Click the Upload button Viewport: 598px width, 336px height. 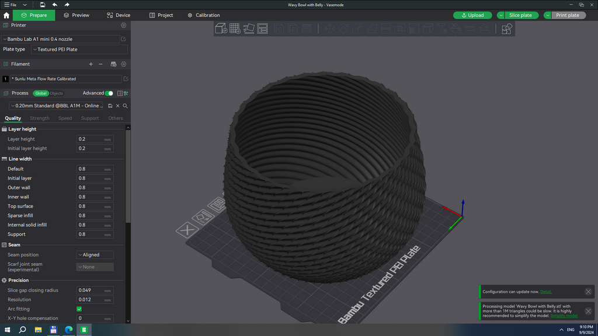coord(472,15)
